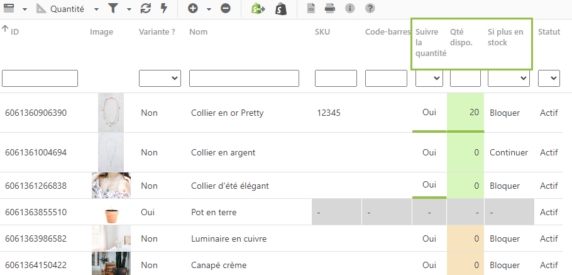
Task: Click the Shopify export icon with the arrow
Action: point(258,9)
